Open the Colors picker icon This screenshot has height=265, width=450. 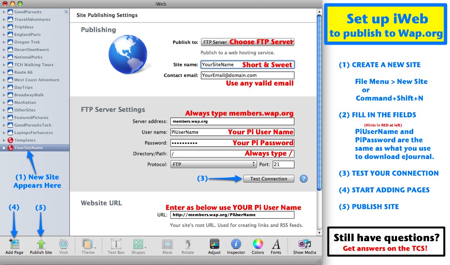coord(258,244)
